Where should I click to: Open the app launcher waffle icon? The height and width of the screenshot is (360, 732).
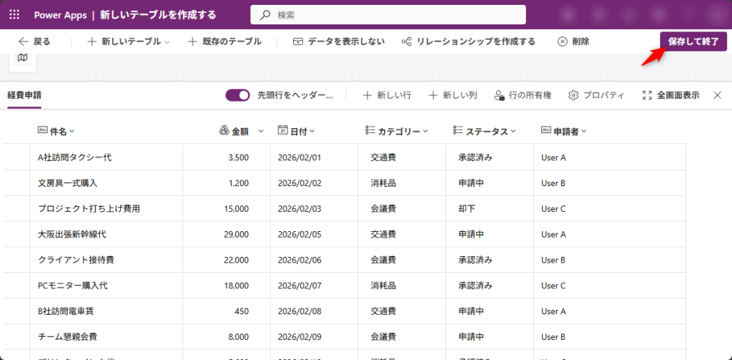14,14
